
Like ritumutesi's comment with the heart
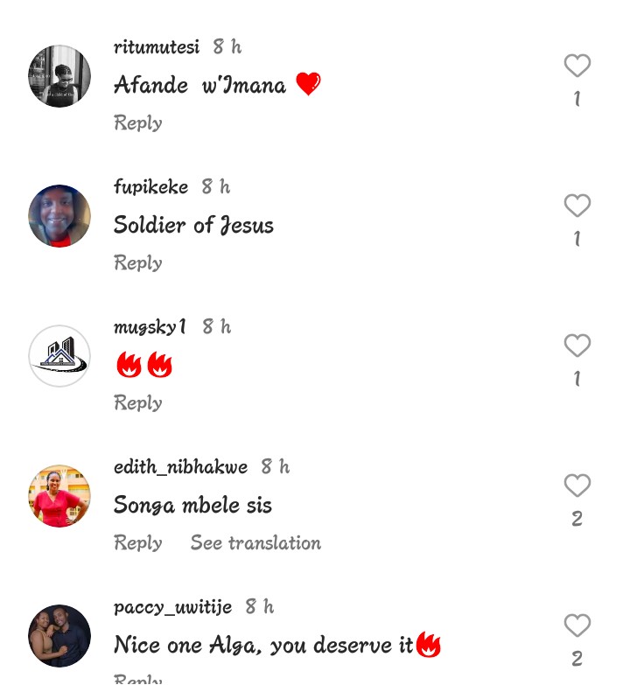[x=577, y=66]
